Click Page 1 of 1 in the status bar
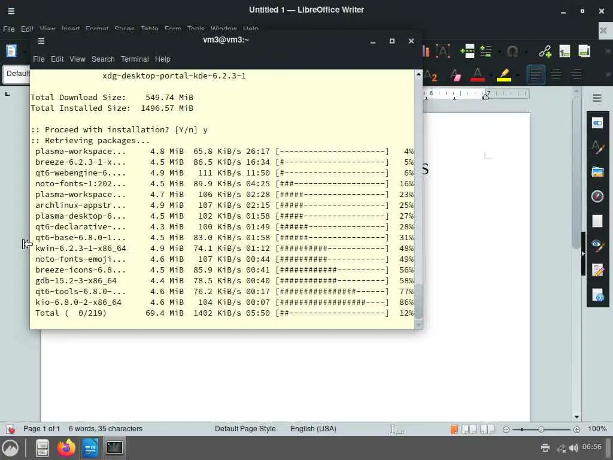This screenshot has width=613, height=460. coord(41,429)
